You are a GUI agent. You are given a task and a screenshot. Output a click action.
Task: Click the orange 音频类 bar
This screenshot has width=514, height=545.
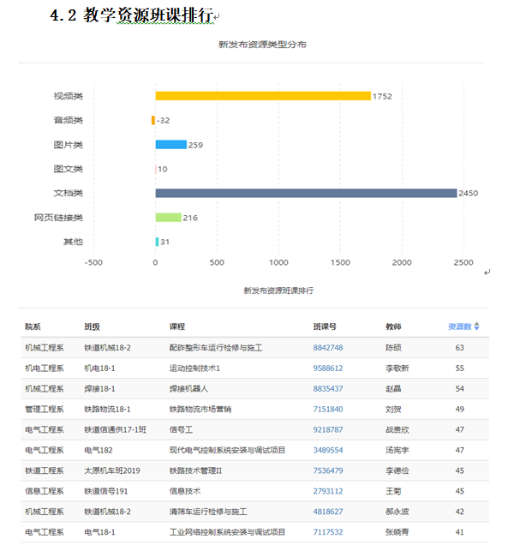pyautogui.click(x=153, y=120)
